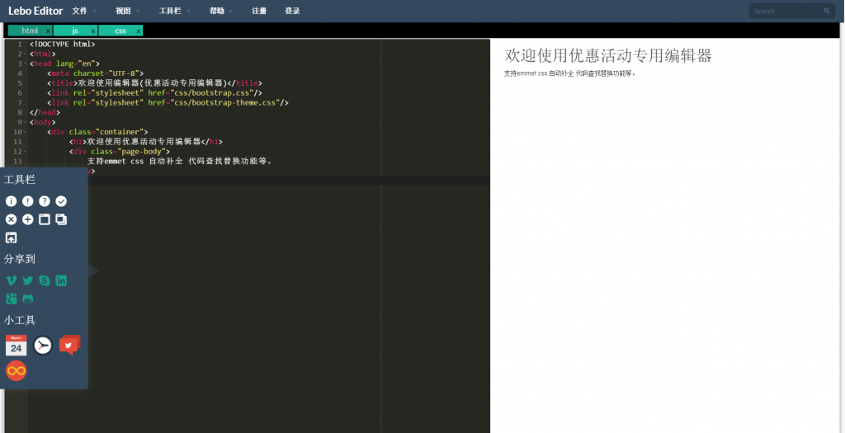This screenshot has width=845, height=433.
Task: Click the Skype share icon
Action: pos(45,280)
